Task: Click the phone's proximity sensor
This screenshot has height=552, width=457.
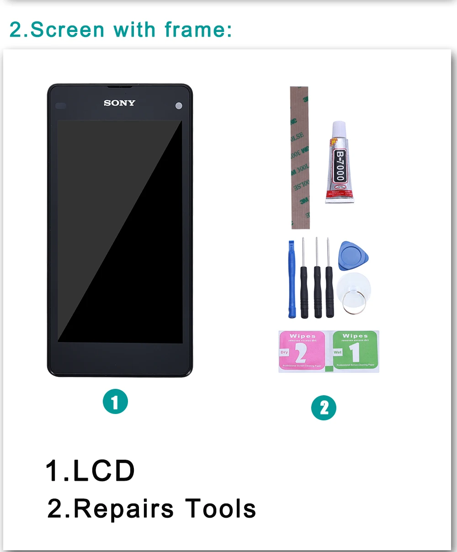Action: point(61,106)
